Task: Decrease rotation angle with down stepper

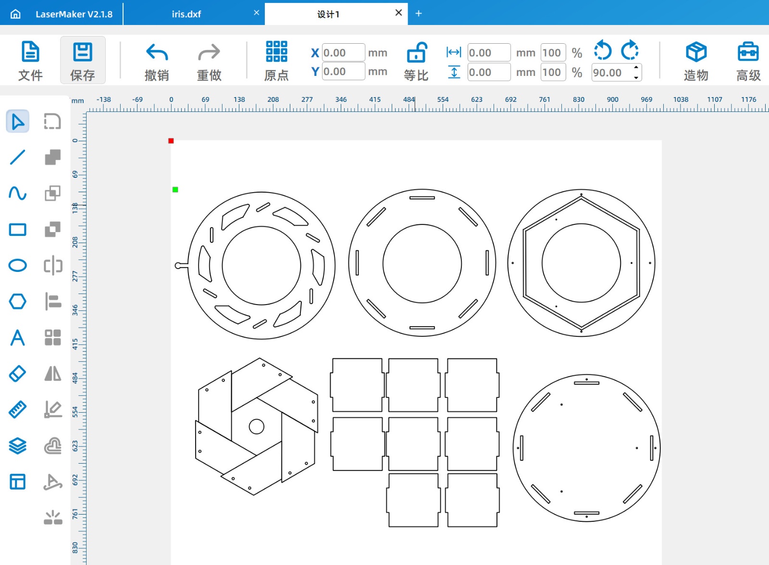Action: [x=636, y=77]
